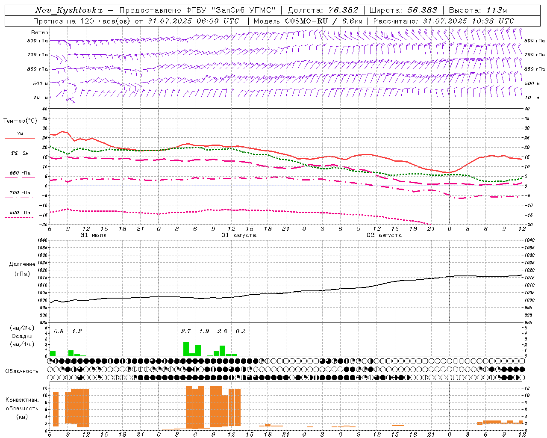The width and height of the screenshot is (547, 438).
Task: Click the '(гПа)' unit under Давление
Action: (22, 274)
